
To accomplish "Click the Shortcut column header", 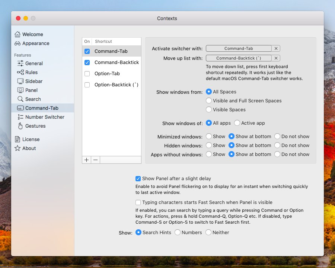I will 117,41.
